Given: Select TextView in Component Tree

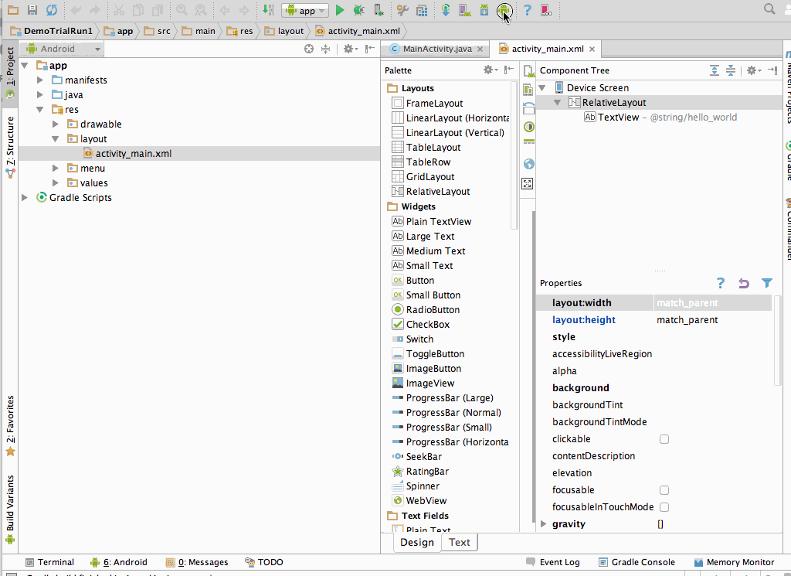Looking at the screenshot, I should pos(619,117).
